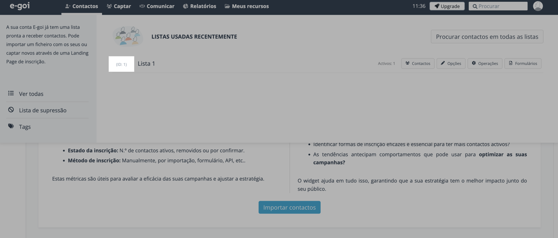Click the Importar contactos button
The image size is (558, 238).
289,208
